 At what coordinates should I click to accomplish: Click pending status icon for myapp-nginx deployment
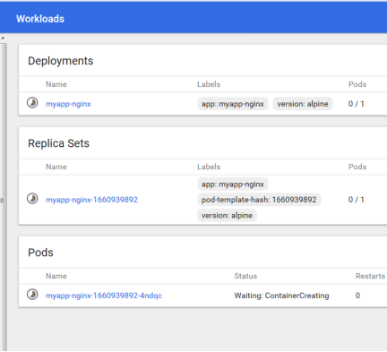(x=32, y=103)
